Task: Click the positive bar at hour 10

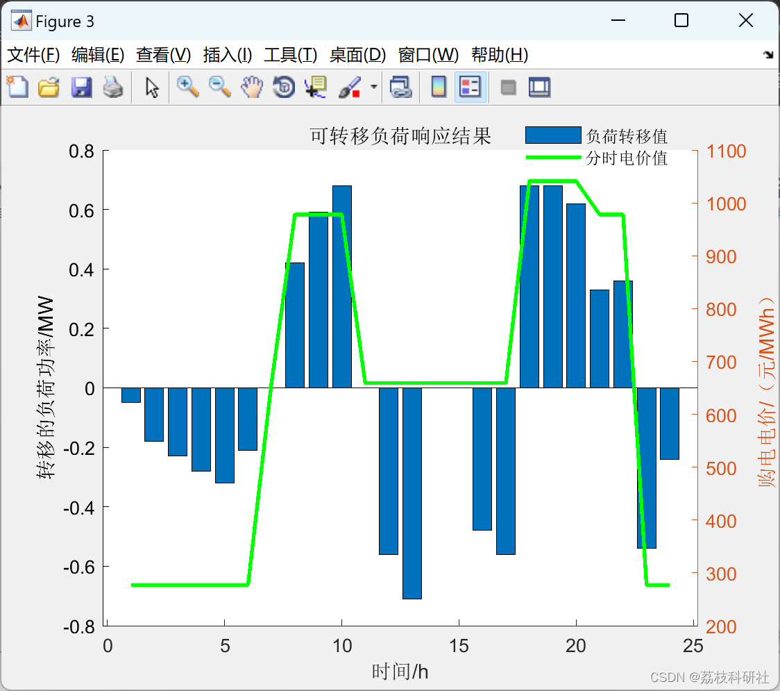Action: click(x=341, y=287)
